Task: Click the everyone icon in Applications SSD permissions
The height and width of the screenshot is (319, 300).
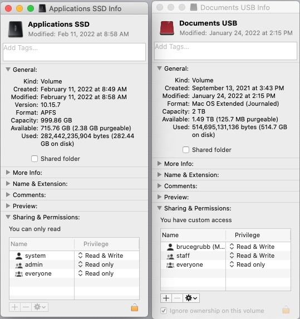Action: tap(19, 274)
